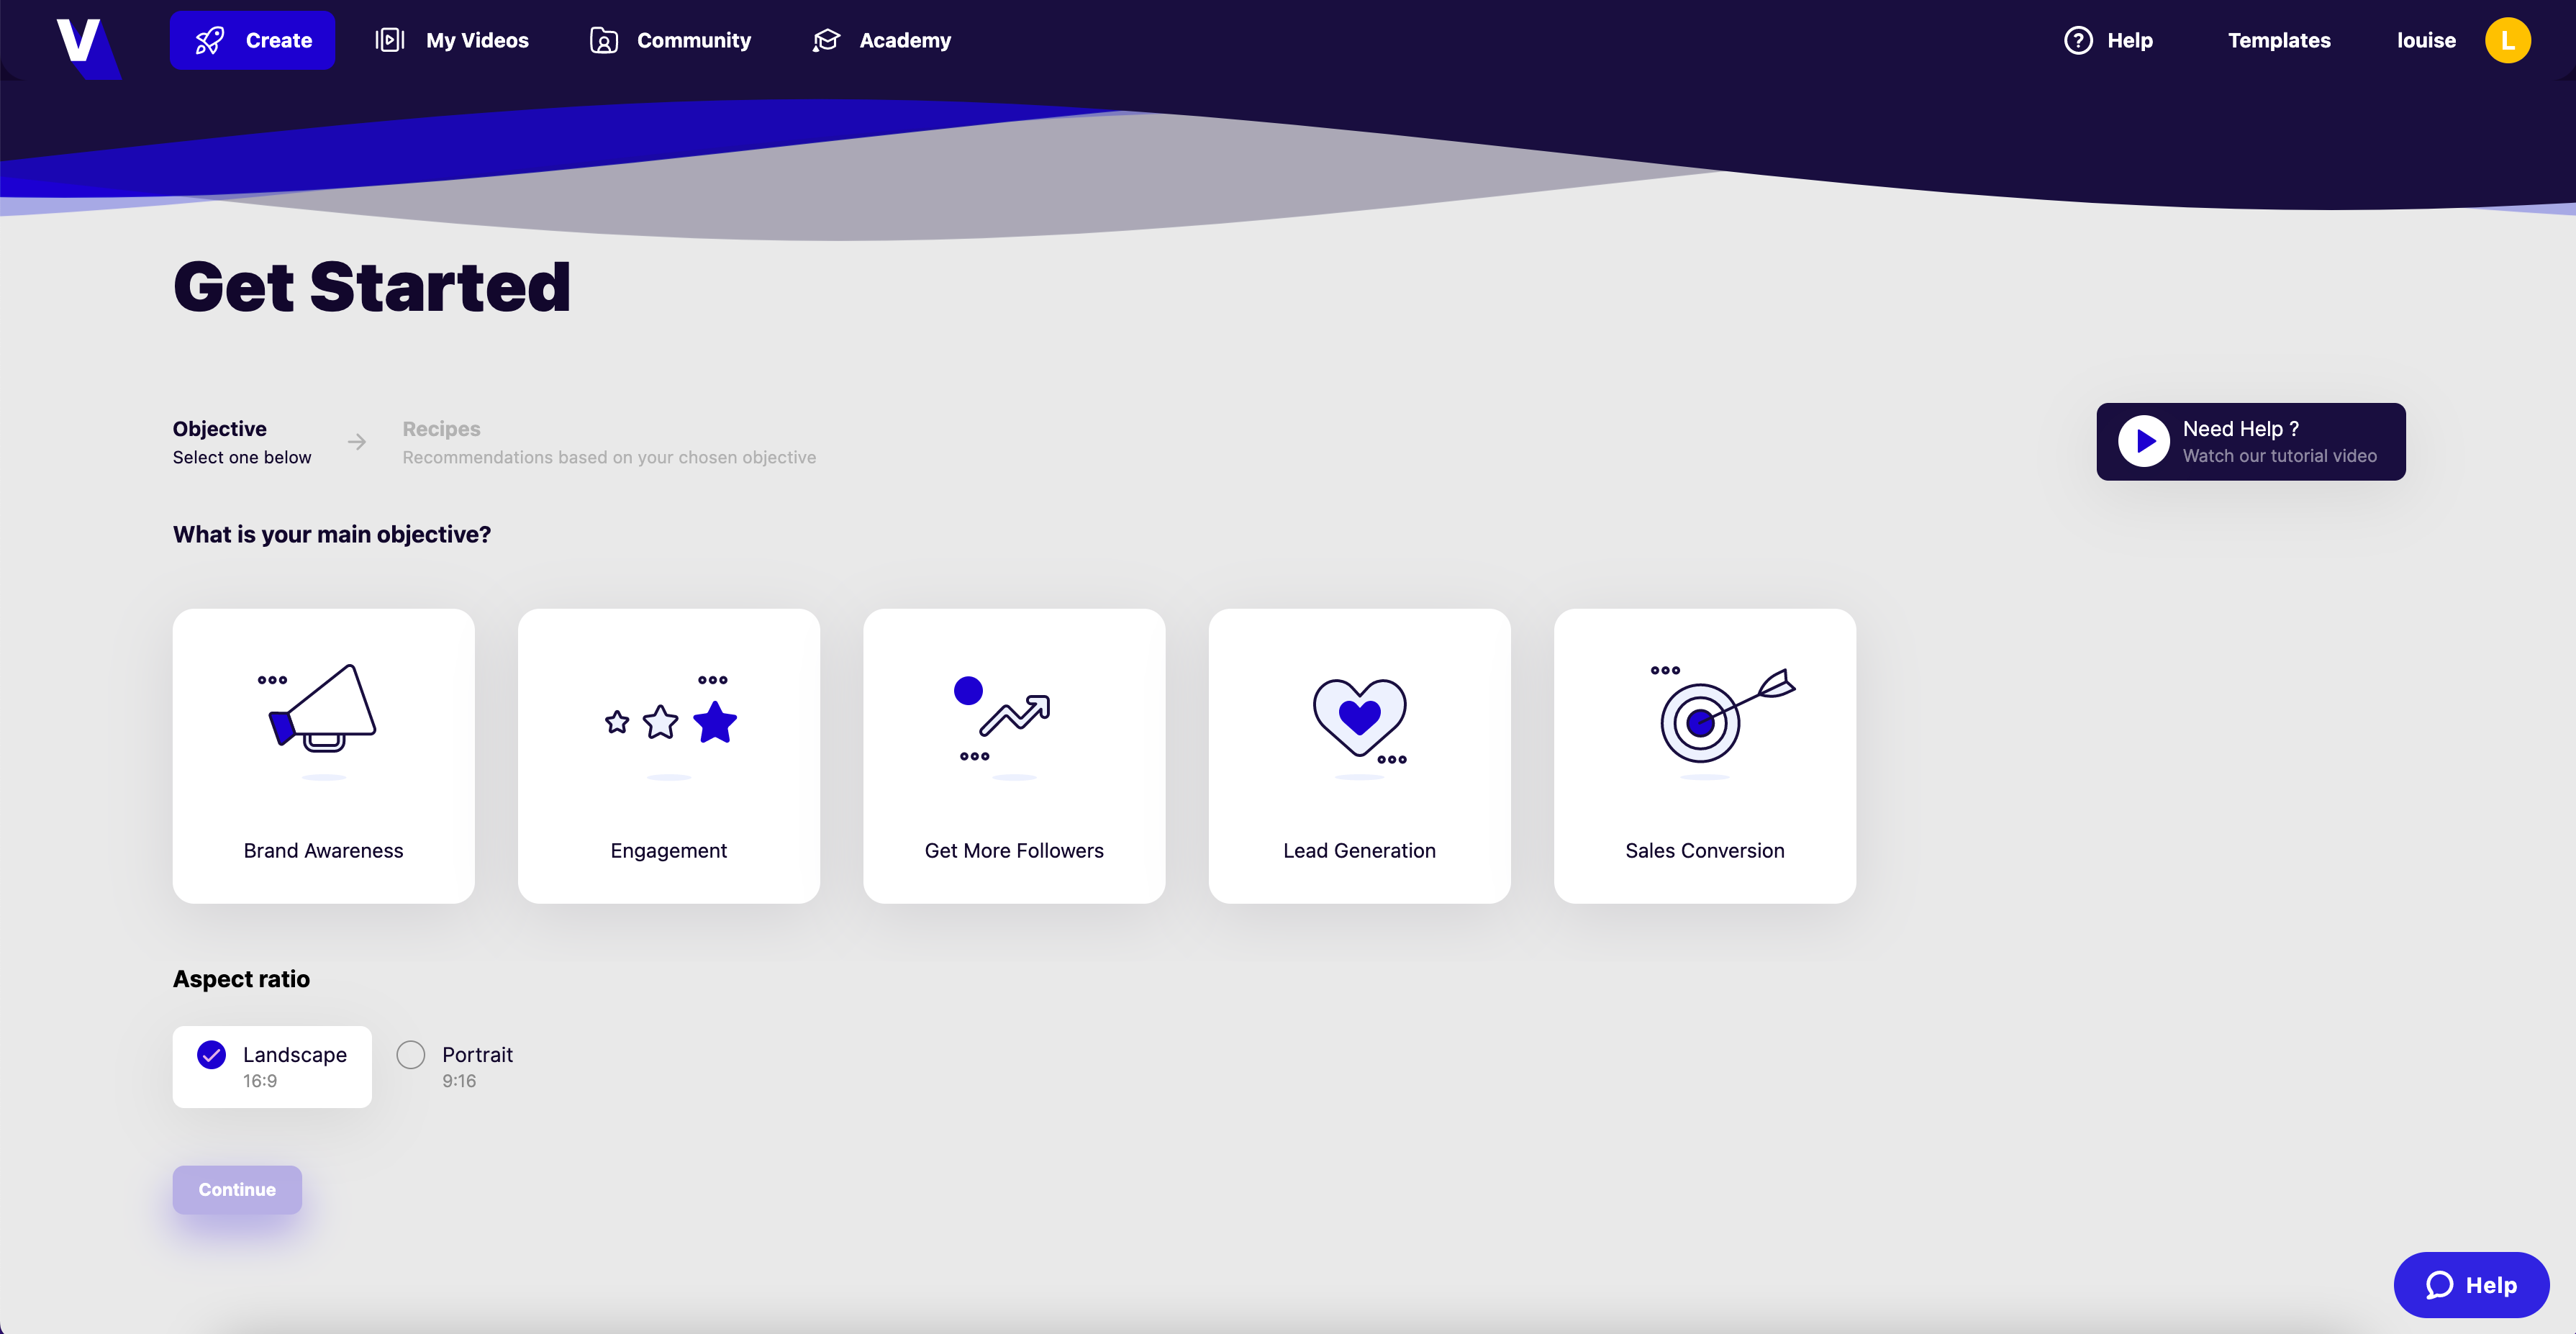Click the rocket icon on Create

(210, 41)
